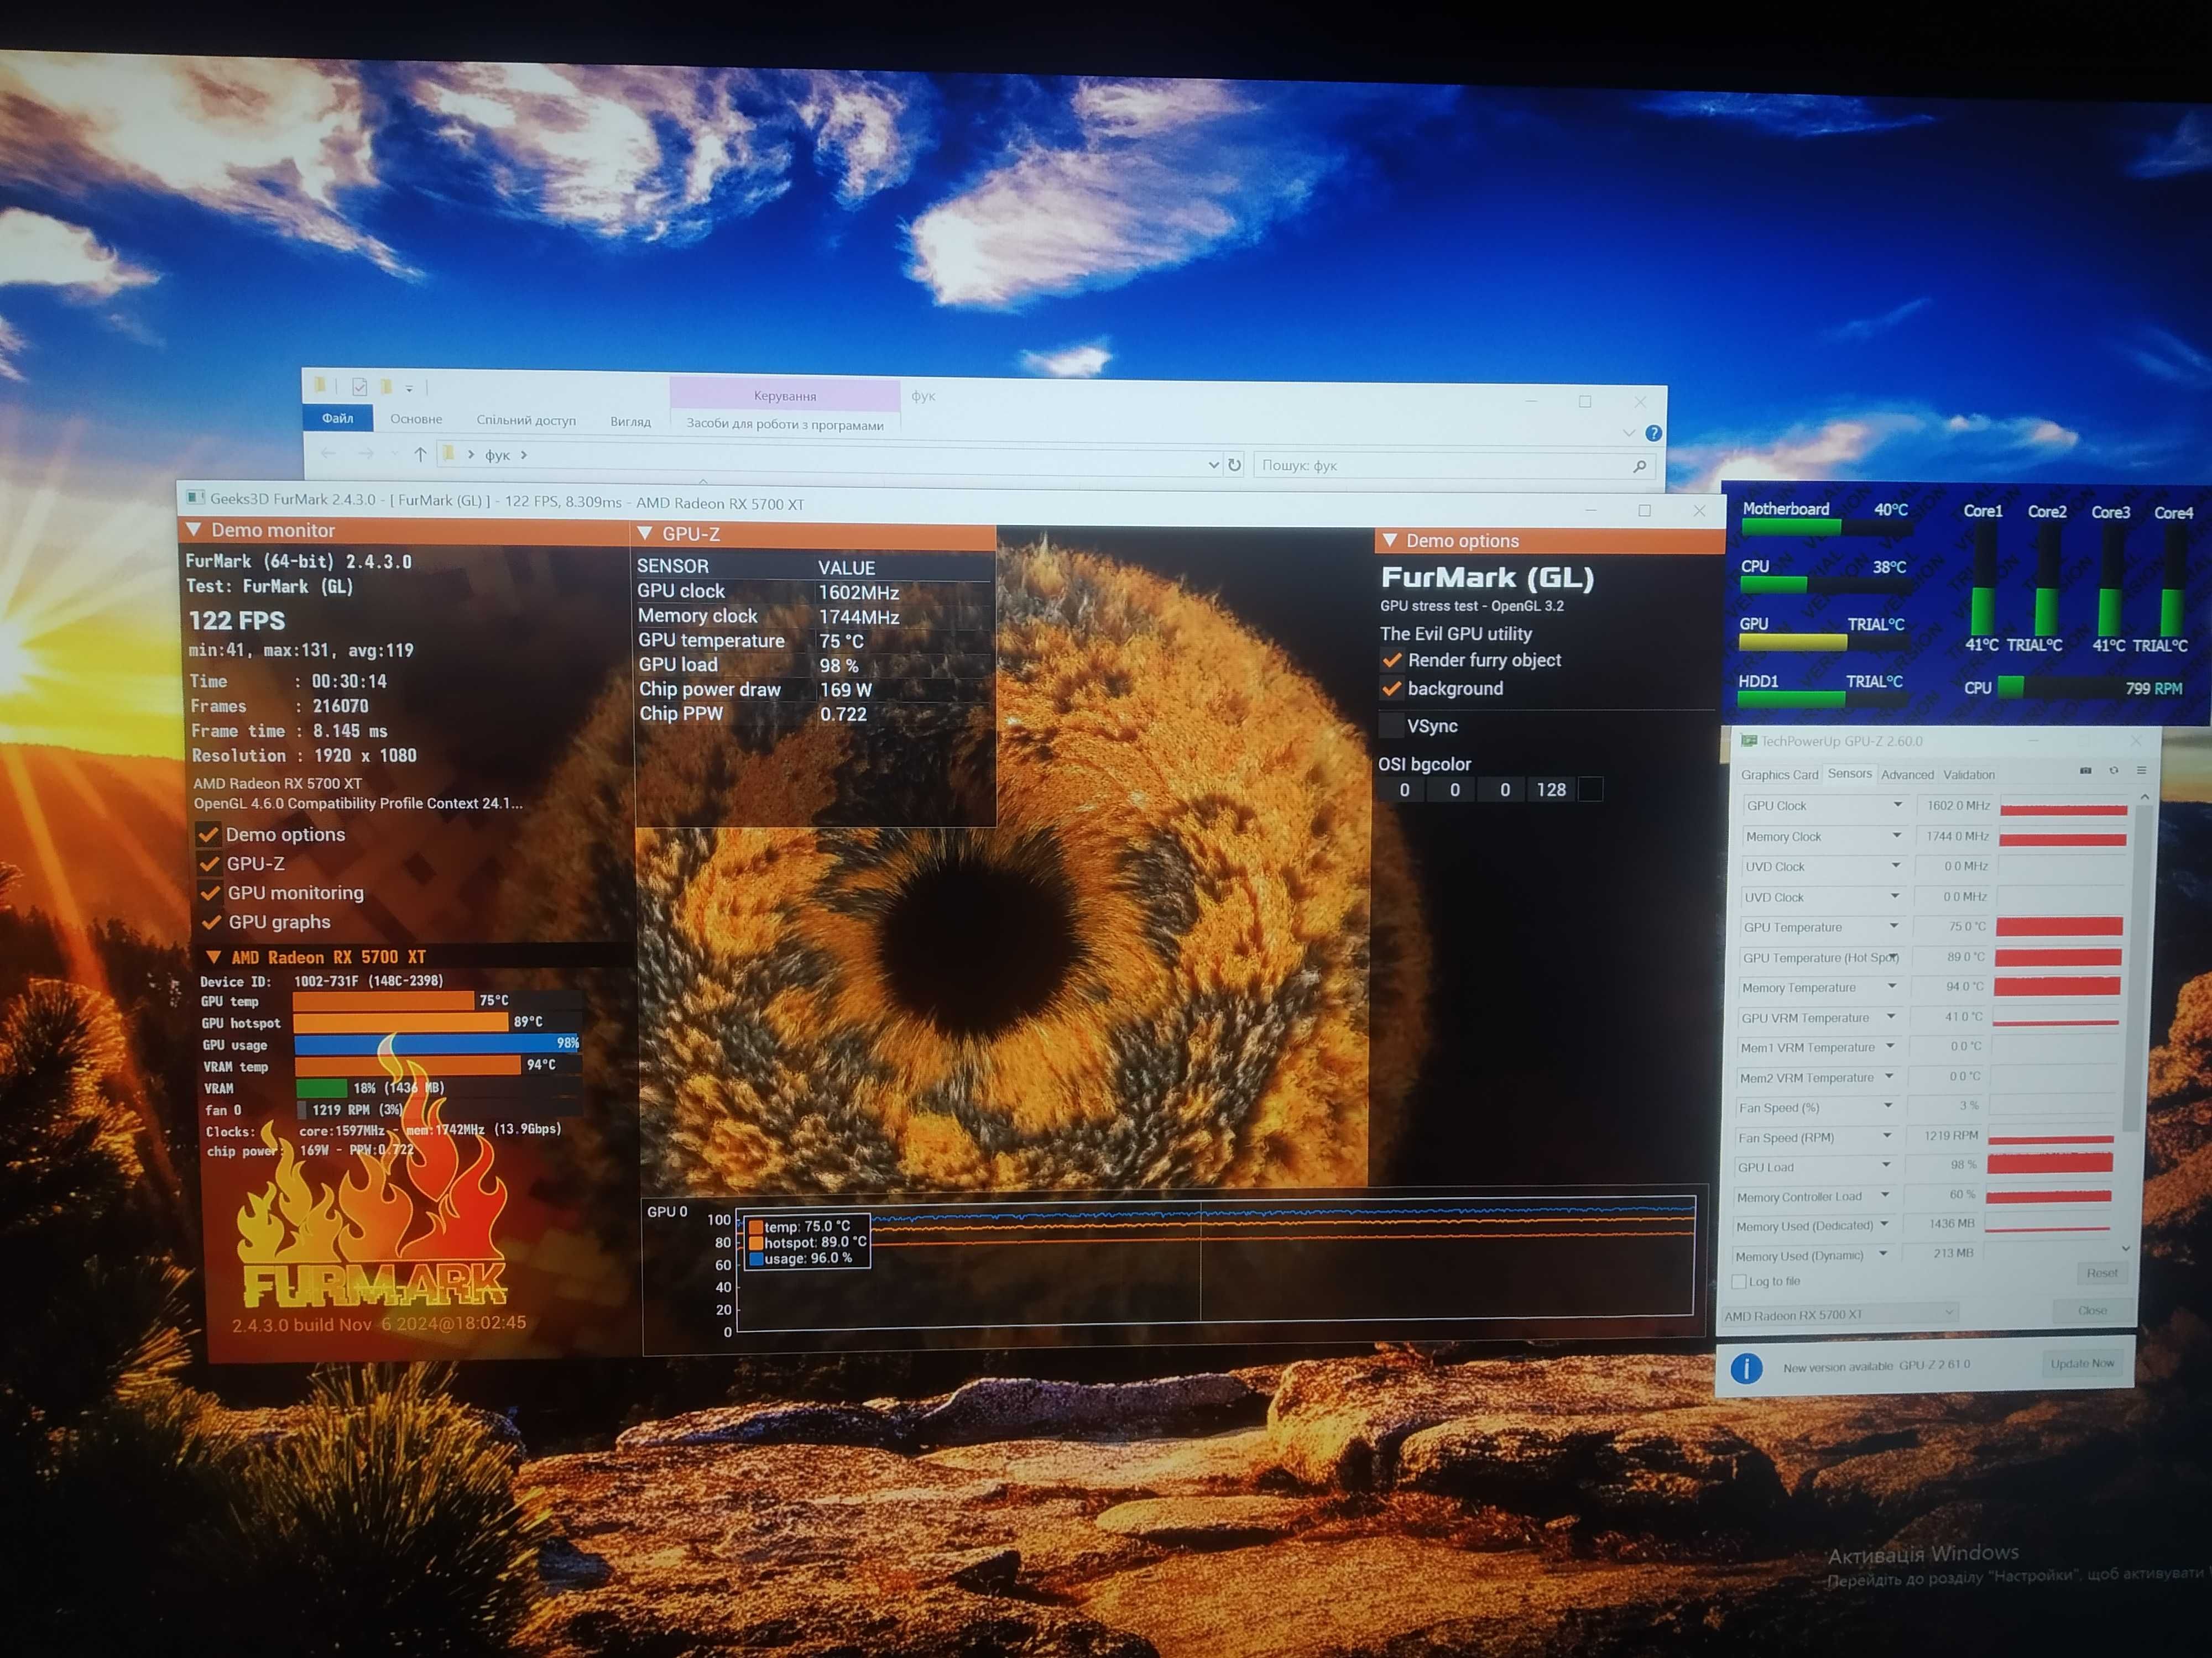
Task: Expand Explorer ribbon chevron
Action: (1629, 433)
